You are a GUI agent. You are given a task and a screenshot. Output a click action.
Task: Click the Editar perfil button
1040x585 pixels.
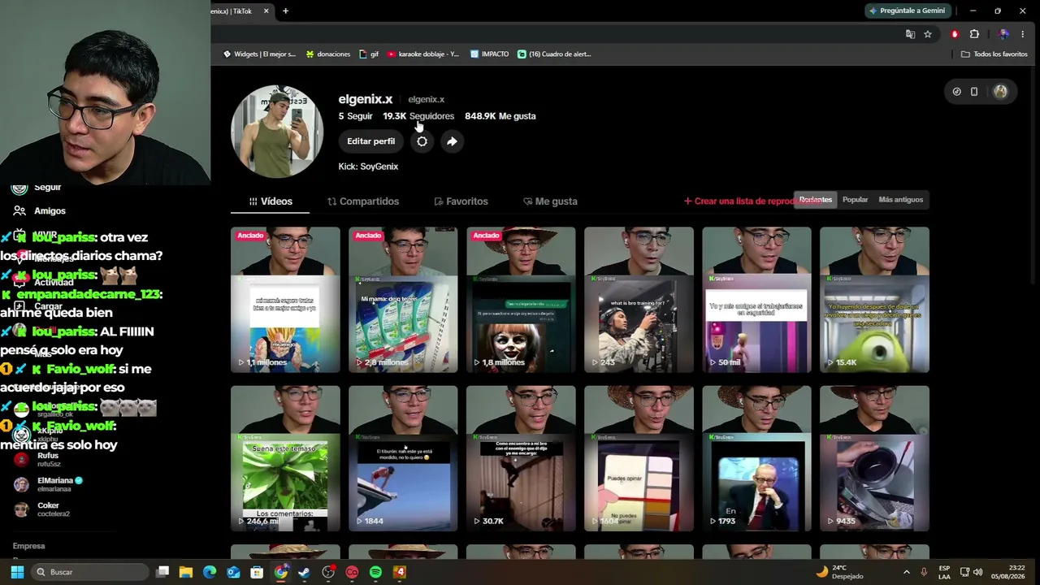point(370,141)
